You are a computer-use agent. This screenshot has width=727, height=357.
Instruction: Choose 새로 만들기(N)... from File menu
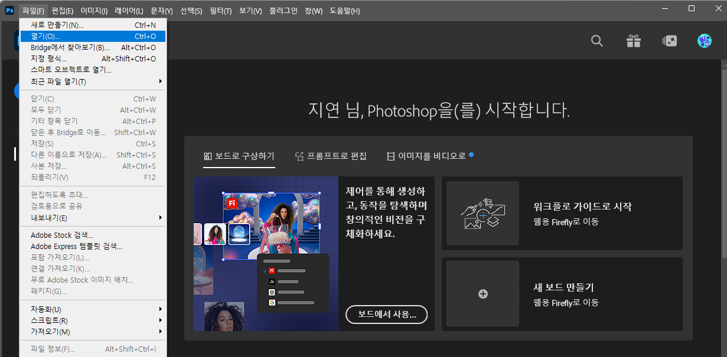pyautogui.click(x=93, y=25)
